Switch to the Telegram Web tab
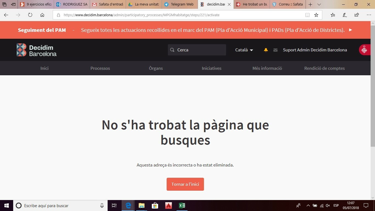The height and width of the screenshot is (211, 375). pyautogui.click(x=180, y=4)
